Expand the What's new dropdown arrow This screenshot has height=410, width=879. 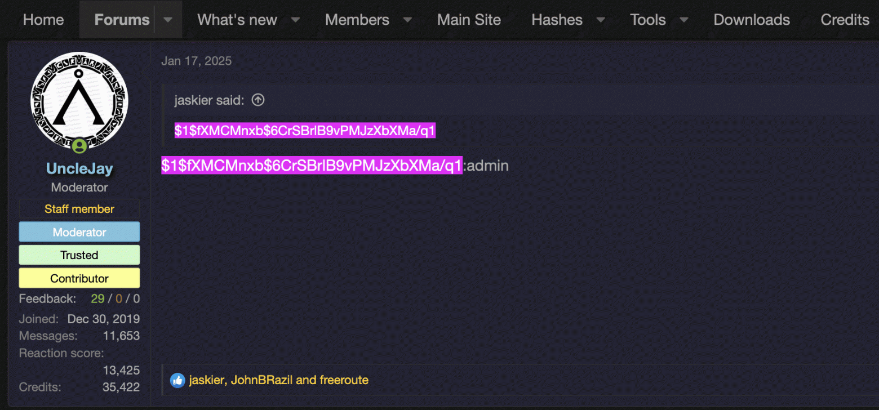click(x=295, y=20)
